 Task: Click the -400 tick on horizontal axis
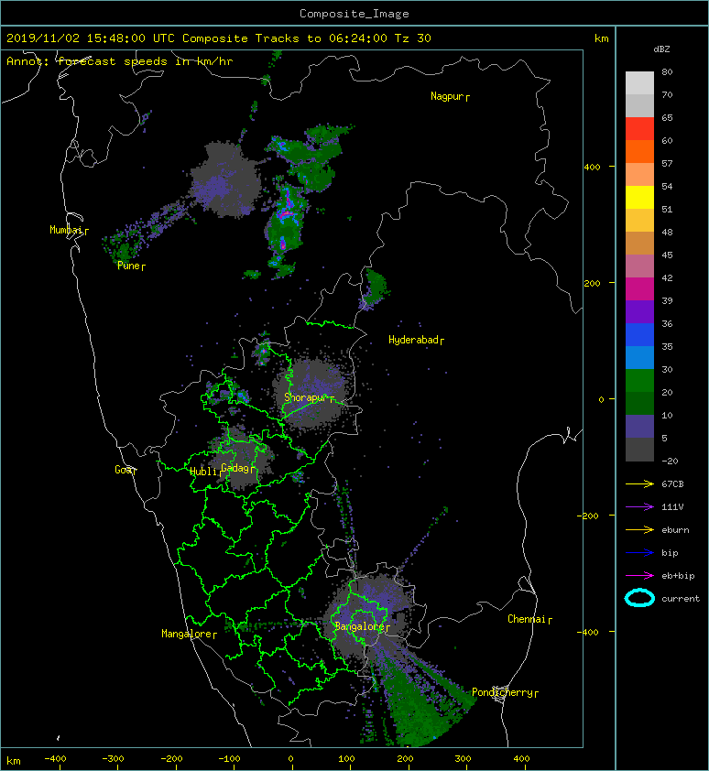pyautogui.click(x=55, y=759)
